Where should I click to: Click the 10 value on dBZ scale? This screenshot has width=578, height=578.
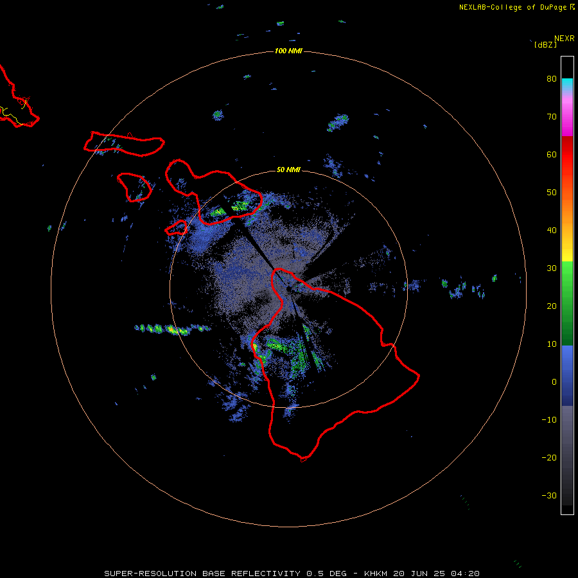(552, 344)
